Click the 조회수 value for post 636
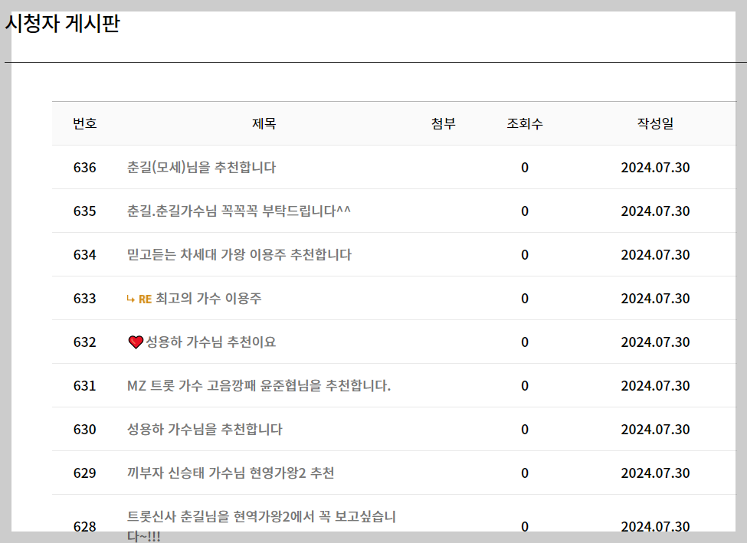Image resolution: width=747 pixels, height=543 pixels. 524,167
